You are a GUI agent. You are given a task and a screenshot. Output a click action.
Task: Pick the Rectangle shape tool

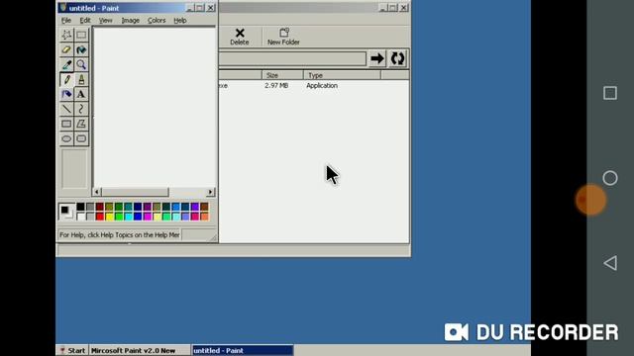click(x=66, y=124)
